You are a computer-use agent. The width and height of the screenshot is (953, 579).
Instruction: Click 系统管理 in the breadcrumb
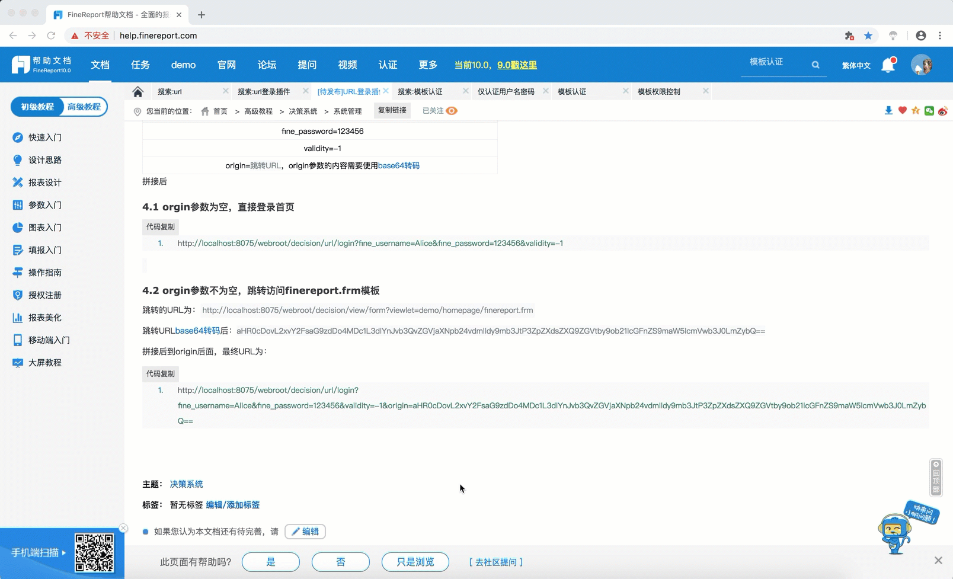(348, 111)
